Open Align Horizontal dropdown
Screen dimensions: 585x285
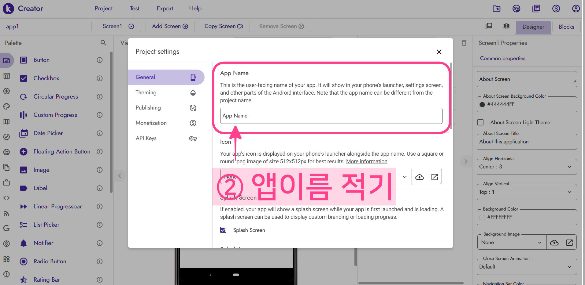527,167
